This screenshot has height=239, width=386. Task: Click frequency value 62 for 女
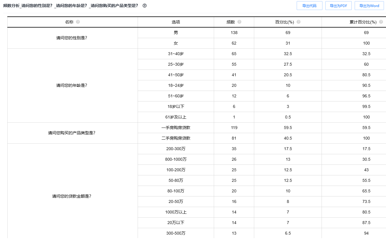click(x=234, y=43)
